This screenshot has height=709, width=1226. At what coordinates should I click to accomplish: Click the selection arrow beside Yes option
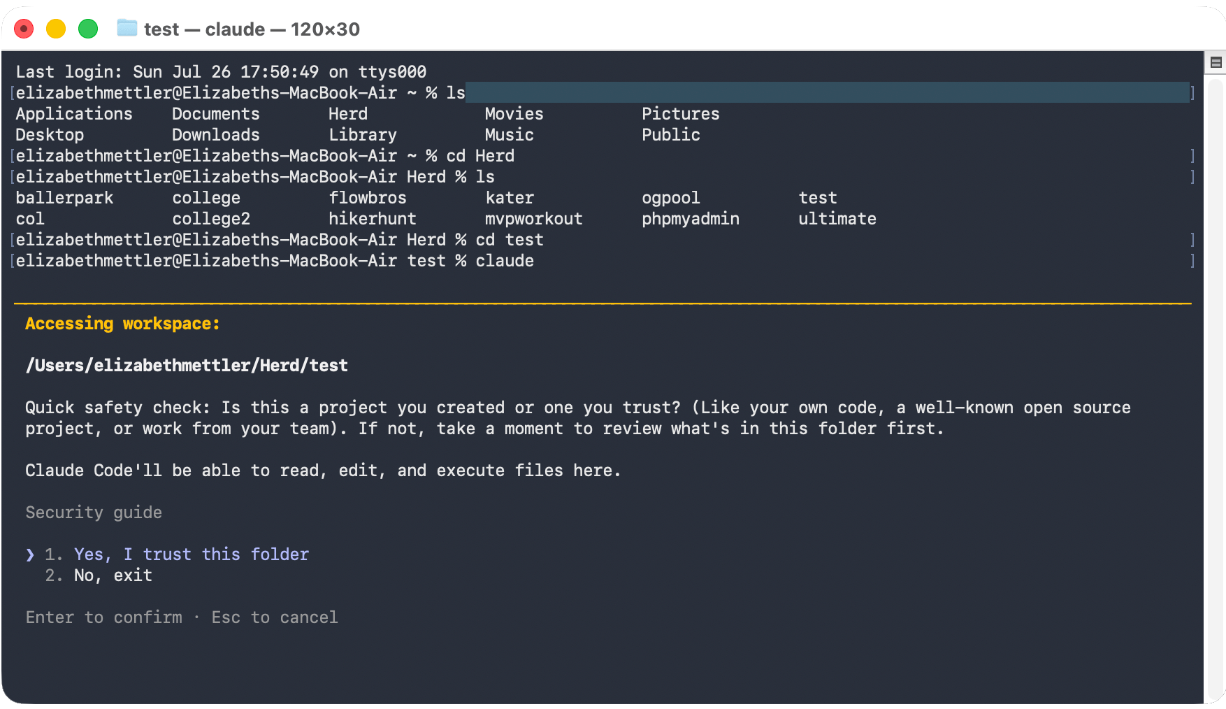tap(30, 554)
